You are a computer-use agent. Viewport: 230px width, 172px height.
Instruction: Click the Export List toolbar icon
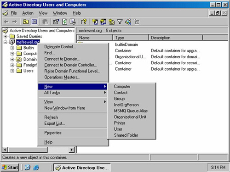(x=73, y=22)
